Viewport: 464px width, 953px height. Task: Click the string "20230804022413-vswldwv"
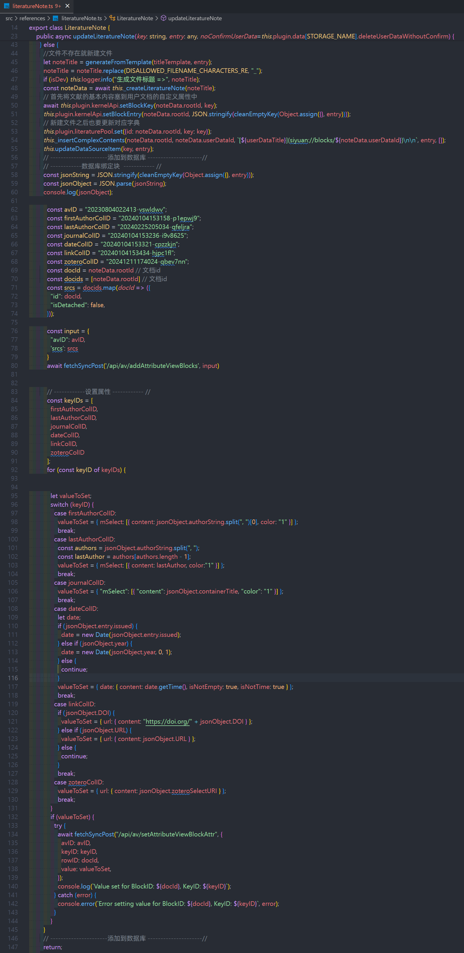(x=125, y=210)
